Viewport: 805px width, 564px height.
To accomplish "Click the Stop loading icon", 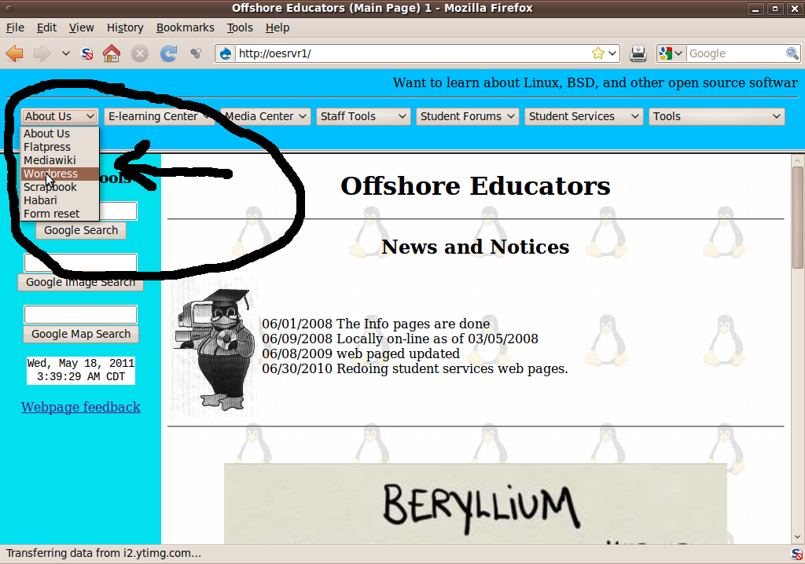I will (139, 53).
